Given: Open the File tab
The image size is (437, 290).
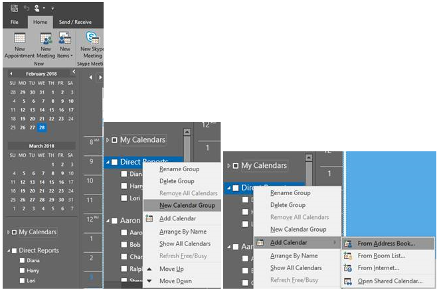Looking at the screenshot, I should coord(14,22).
